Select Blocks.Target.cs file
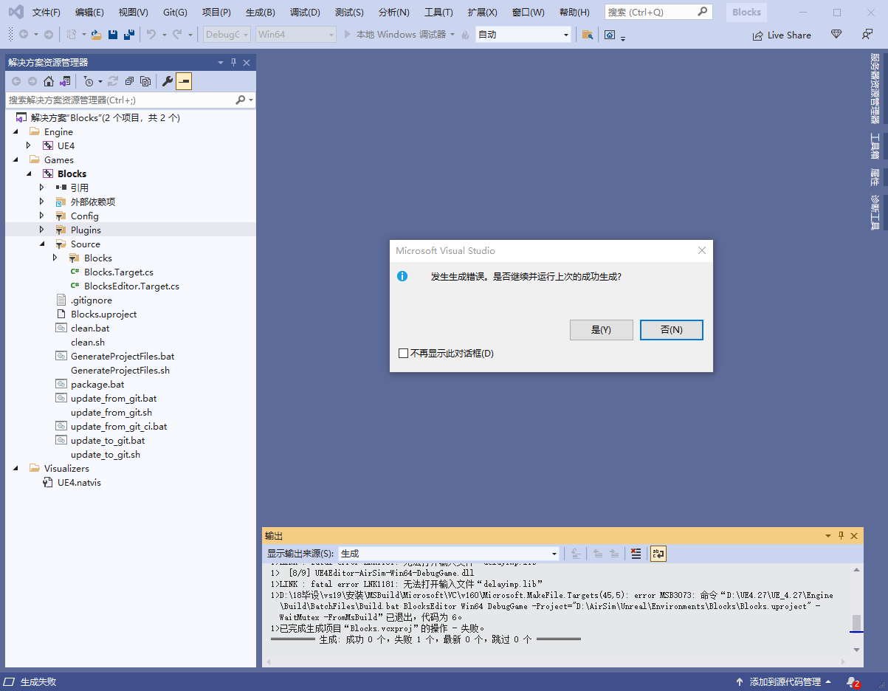Viewport: 888px width, 691px height. pos(119,272)
